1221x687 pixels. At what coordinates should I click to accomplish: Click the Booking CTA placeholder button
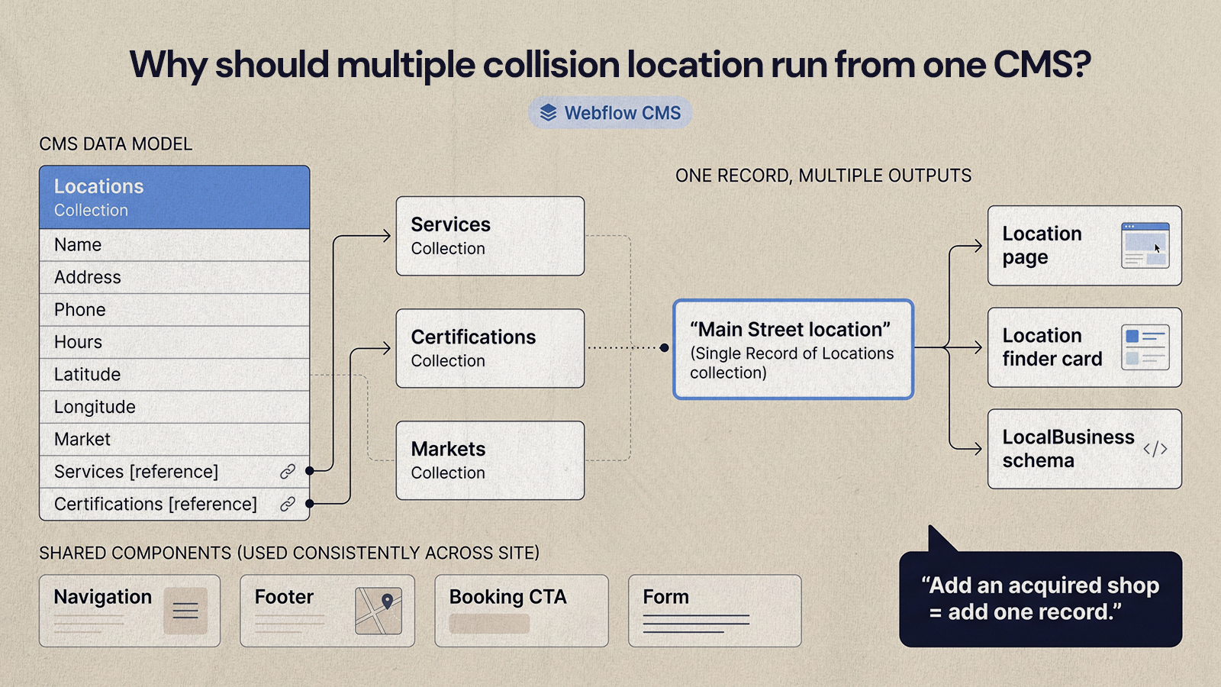click(489, 624)
